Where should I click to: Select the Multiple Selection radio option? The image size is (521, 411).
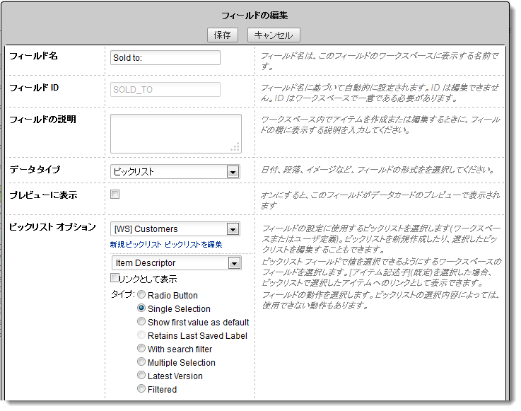tap(141, 361)
